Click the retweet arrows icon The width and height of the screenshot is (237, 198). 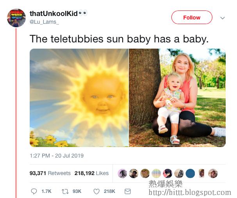[65, 191]
